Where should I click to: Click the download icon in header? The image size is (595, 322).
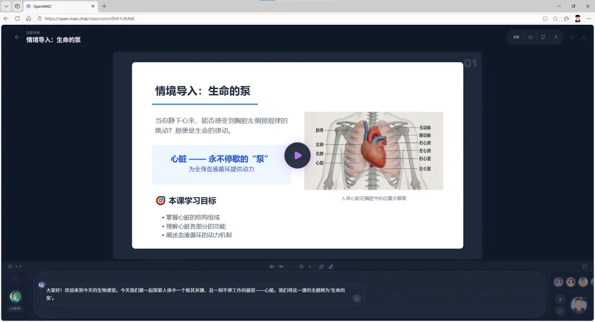[x=583, y=37]
